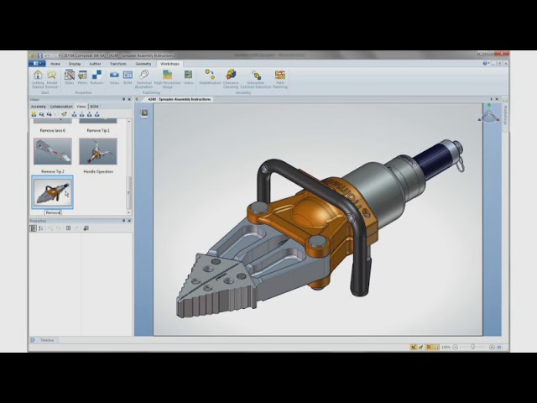This screenshot has width=537, height=403.
Task: Click the zoom in plus button
Action: [x=492, y=347]
